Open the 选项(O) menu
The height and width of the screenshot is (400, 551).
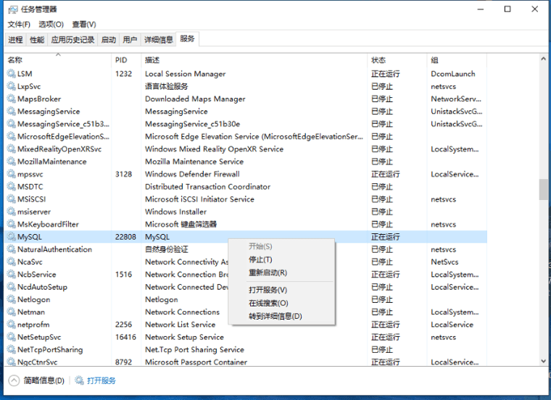pos(51,24)
